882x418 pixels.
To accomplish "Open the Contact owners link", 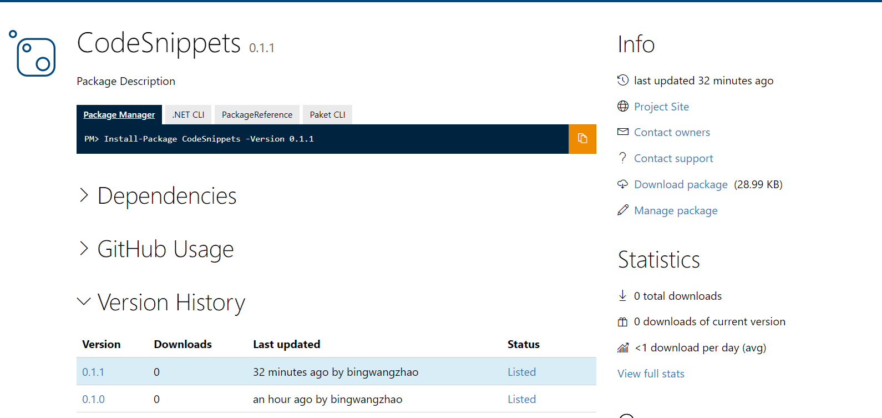I will 672,132.
